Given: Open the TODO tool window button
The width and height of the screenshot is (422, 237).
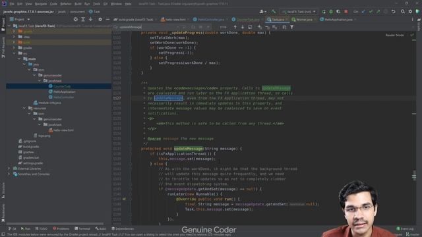Looking at the screenshot, I should point(41,228).
